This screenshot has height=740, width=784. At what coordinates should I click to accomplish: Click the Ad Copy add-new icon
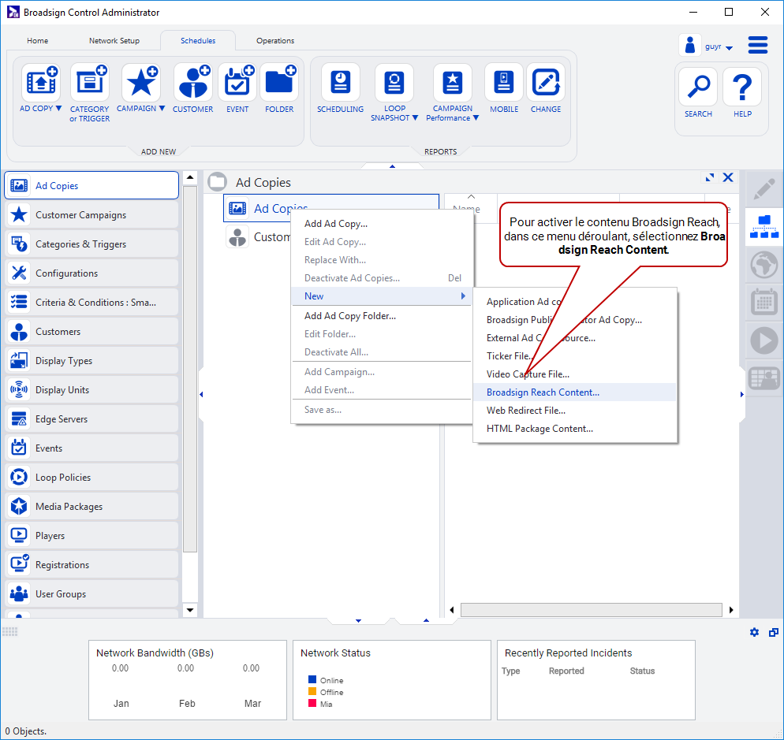41,84
